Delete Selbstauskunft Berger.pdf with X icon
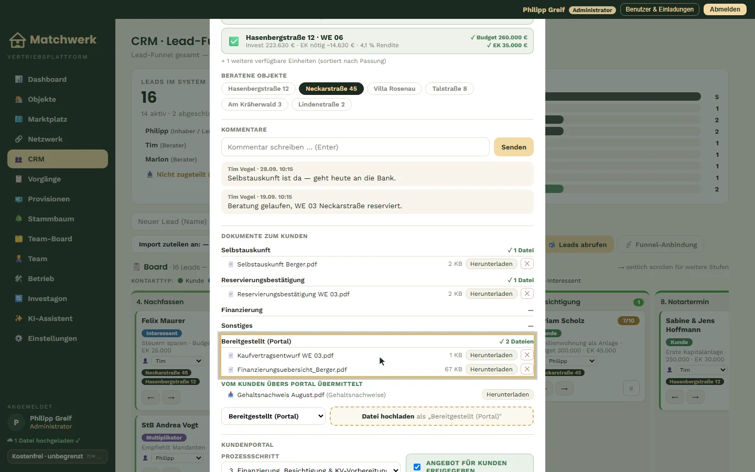755x472 pixels. coord(527,264)
